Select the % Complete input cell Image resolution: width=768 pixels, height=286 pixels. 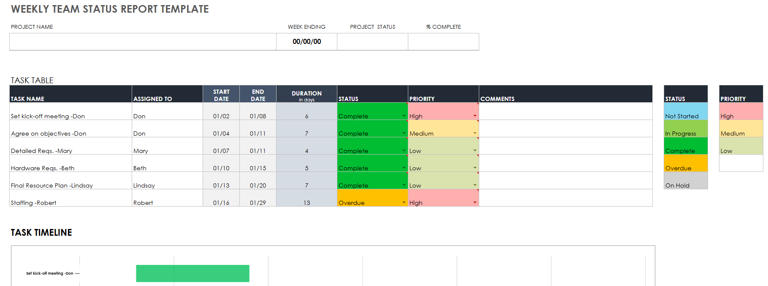443,42
